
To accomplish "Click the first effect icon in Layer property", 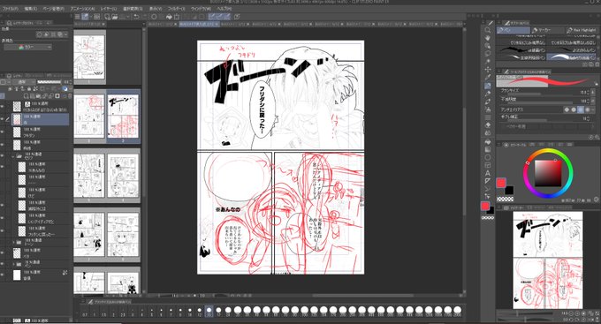I will coord(40,34).
